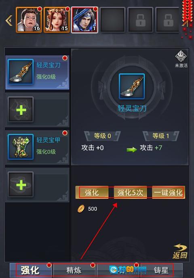The image size is (194, 278).
Task: Click the 强化5次 button
Action: 130,192
